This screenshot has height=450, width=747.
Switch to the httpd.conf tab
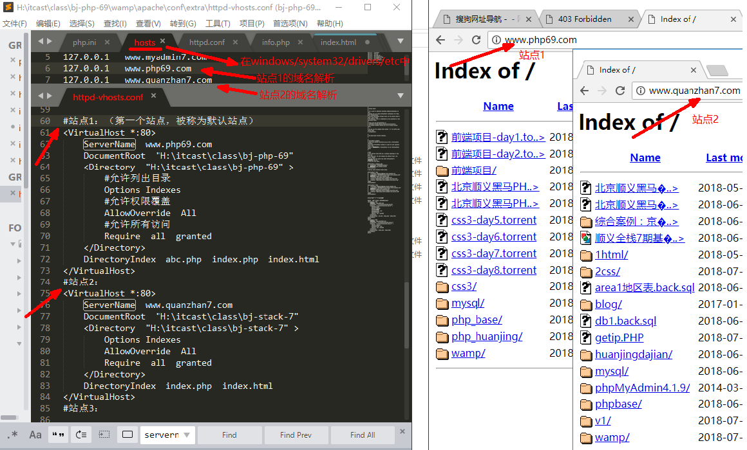point(207,42)
